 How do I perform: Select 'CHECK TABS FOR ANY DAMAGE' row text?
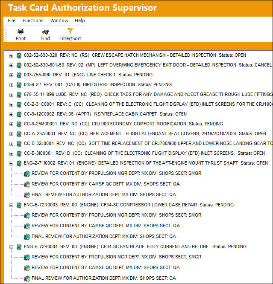(x=148, y=94)
